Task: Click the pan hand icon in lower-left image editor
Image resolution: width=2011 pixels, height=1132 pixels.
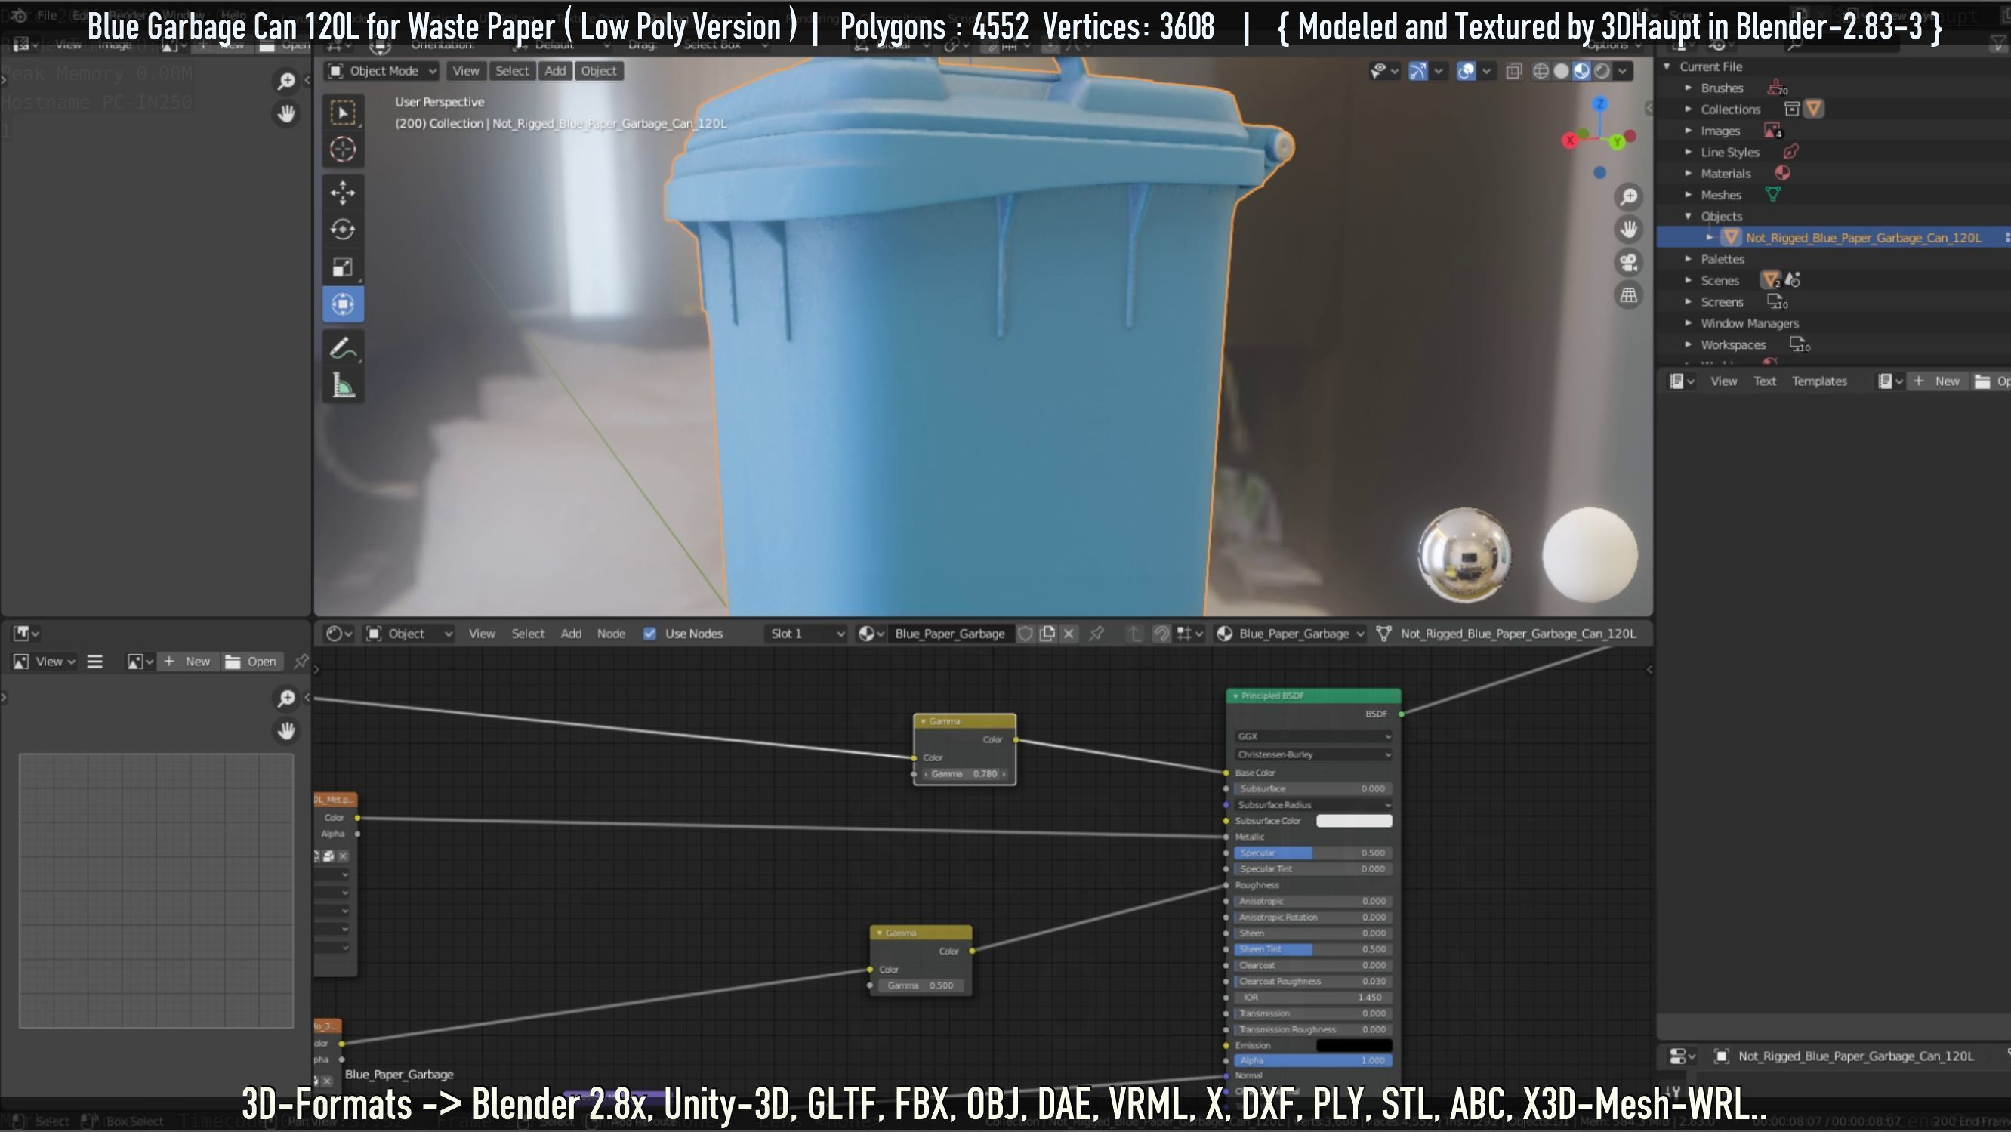Action: click(x=286, y=731)
